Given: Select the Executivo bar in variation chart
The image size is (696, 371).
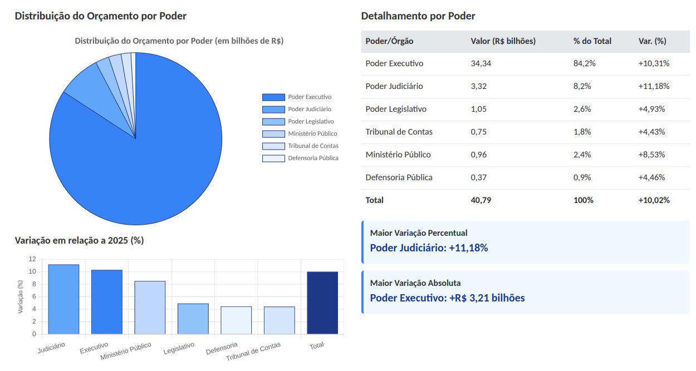Looking at the screenshot, I should (106, 302).
